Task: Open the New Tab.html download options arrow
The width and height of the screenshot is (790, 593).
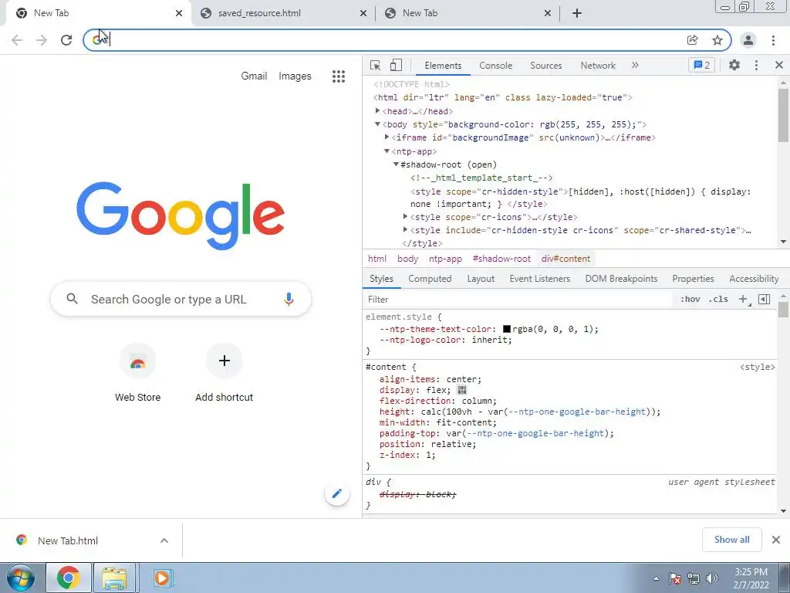Action: [x=164, y=540]
